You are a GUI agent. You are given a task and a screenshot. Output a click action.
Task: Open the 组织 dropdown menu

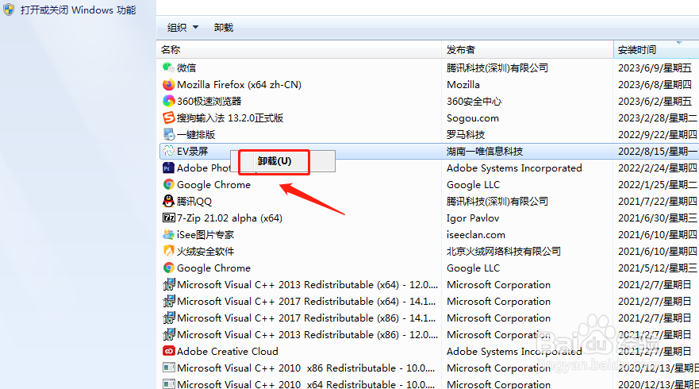coord(182,28)
